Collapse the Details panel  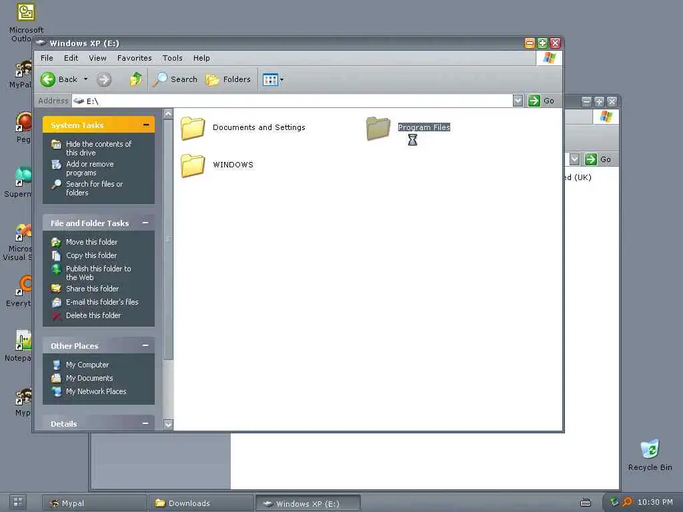click(145, 423)
